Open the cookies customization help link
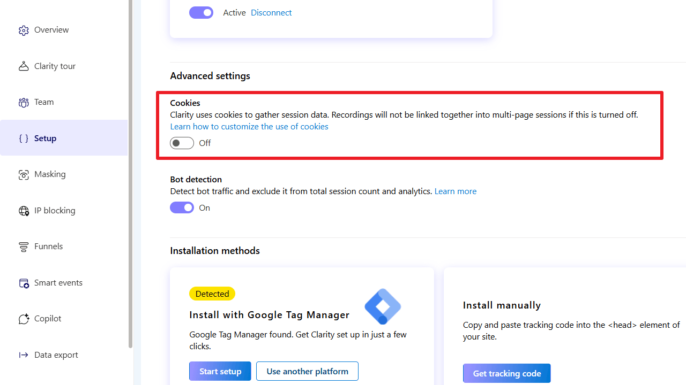Image resolution: width=686 pixels, height=385 pixels. [x=249, y=127]
